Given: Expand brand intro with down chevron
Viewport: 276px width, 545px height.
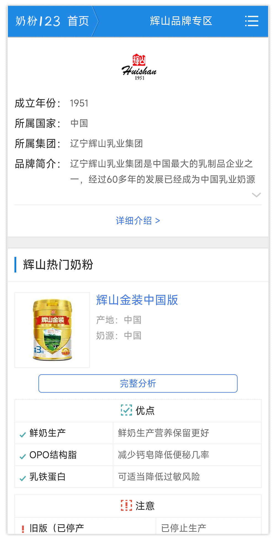Looking at the screenshot, I should (256, 195).
